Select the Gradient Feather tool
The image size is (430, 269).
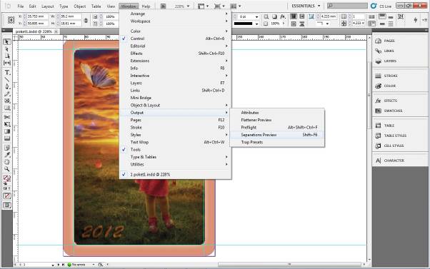coord(7,138)
